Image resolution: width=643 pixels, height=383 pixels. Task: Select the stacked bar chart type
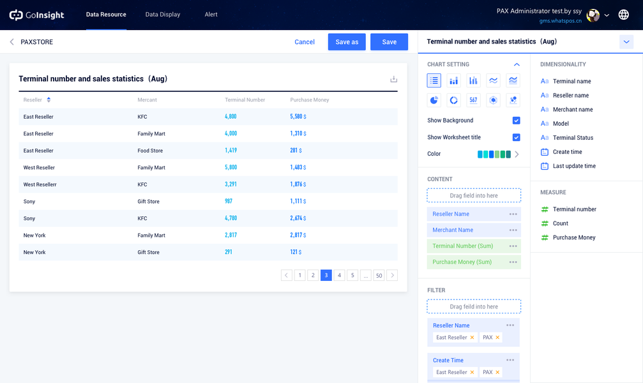(453, 80)
